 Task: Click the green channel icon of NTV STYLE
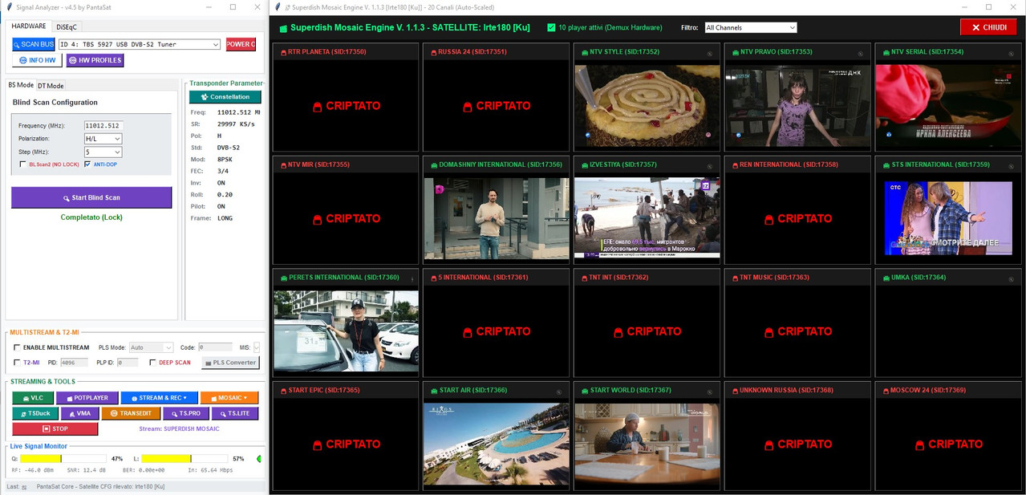[x=583, y=52]
